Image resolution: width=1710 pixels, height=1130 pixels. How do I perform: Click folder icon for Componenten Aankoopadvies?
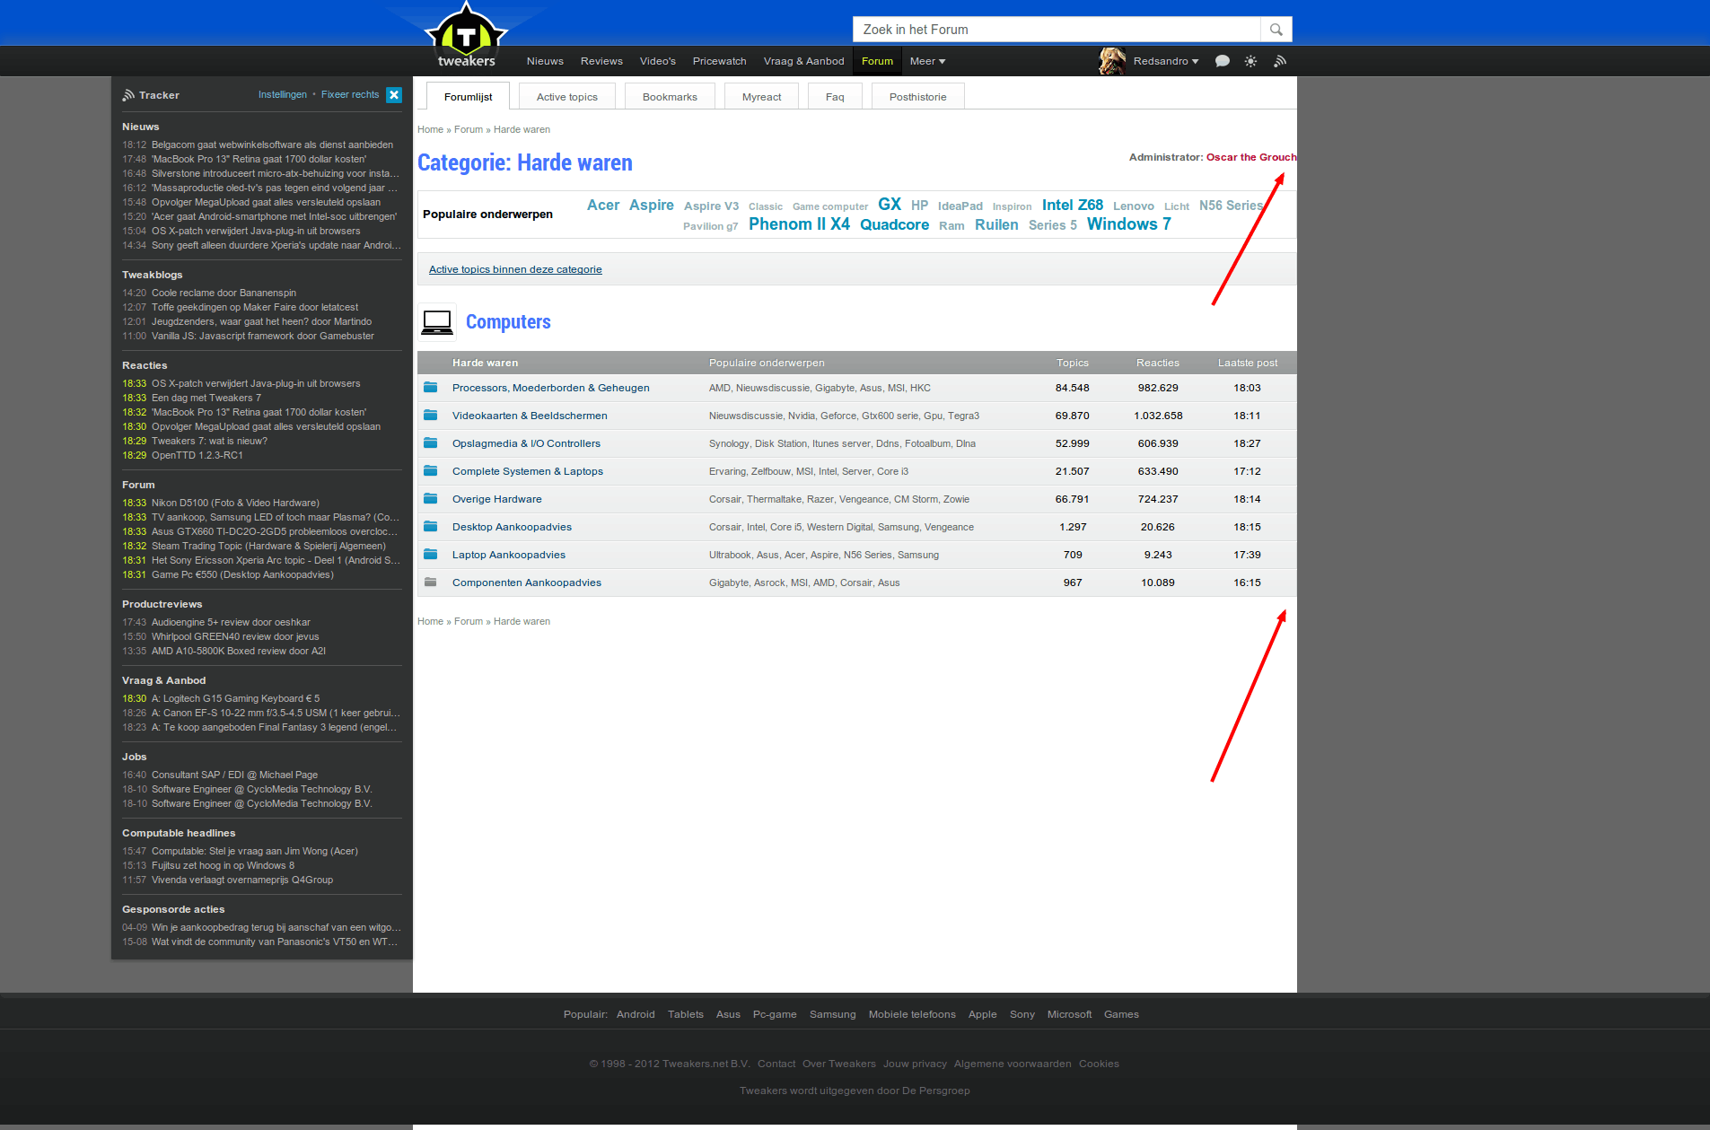pyautogui.click(x=431, y=583)
